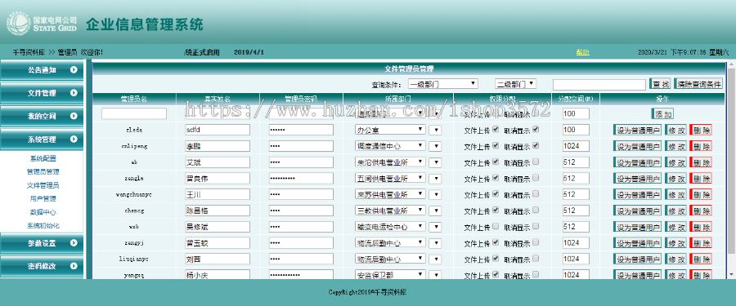The image size is (736, 306).
Task: Open the 公告通知 sidebar menu
Action: click(42, 70)
